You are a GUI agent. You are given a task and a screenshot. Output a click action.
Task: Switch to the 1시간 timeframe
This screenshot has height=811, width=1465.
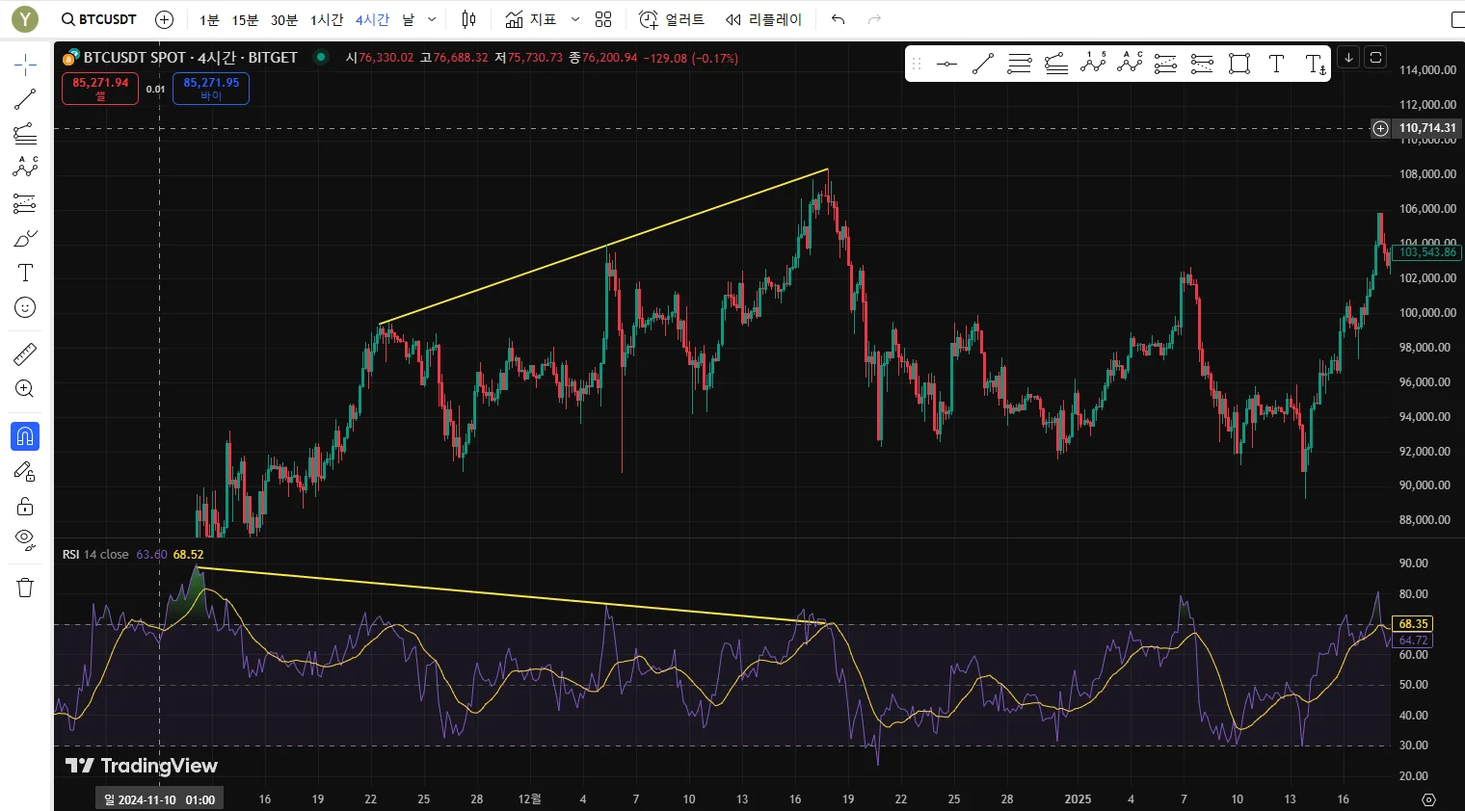(x=327, y=19)
